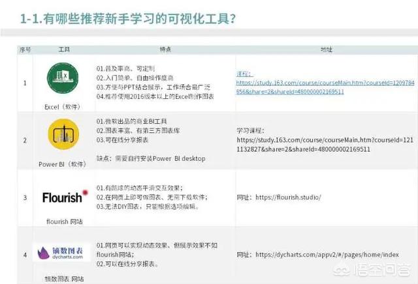418x284 pixels.
Task: Click the 镝数图表 网站 caption
Action: click(x=64, y=279)
